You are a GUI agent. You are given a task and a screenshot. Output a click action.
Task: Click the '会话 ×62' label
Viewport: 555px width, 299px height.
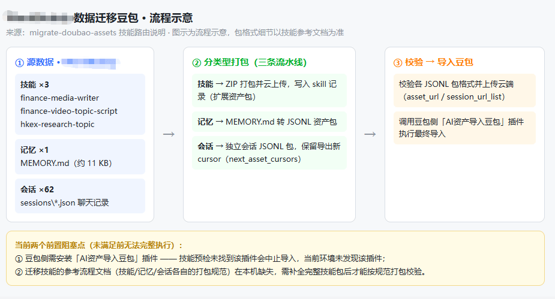pos(37,189)
